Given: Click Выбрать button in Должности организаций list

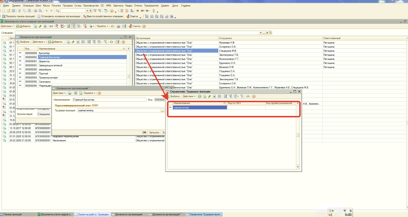Looking at the screenshot, I should click(x=24, y=42).
